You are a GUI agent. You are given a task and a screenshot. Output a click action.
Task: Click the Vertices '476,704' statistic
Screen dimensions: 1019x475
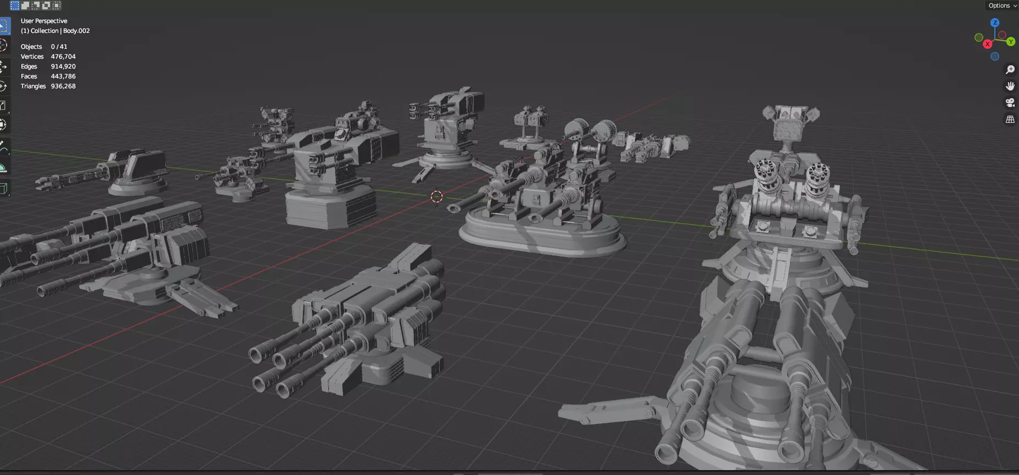(63, 56)
